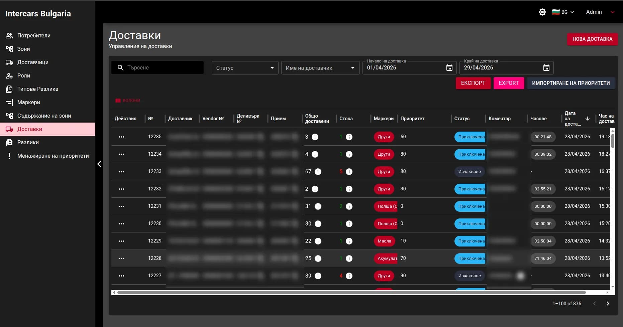Select Доставки sidebar item

47,129
